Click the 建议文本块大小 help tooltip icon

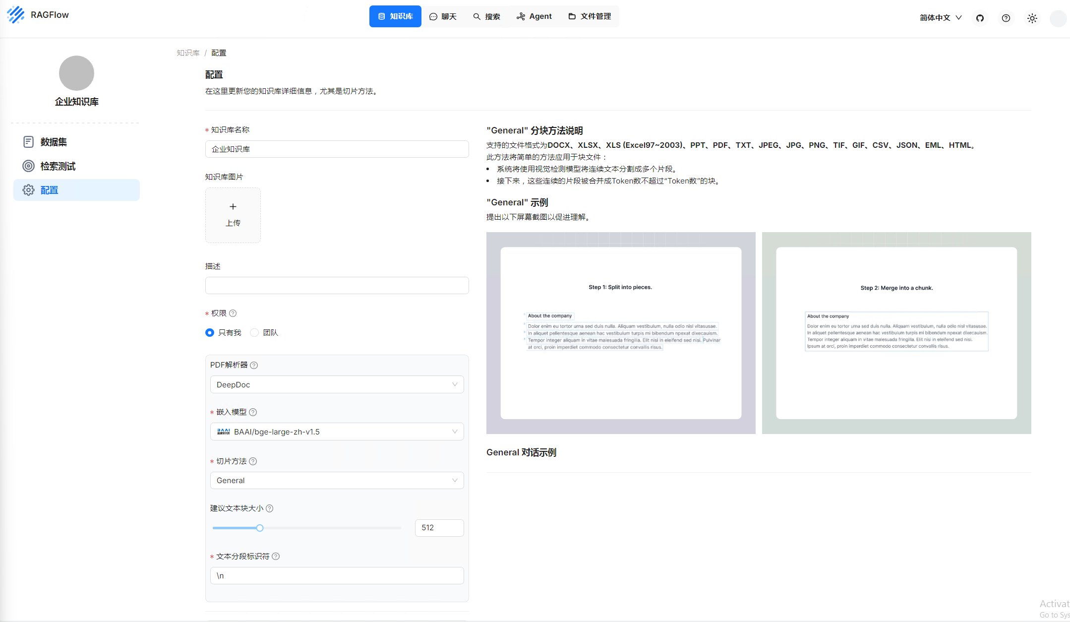point(270,508)
